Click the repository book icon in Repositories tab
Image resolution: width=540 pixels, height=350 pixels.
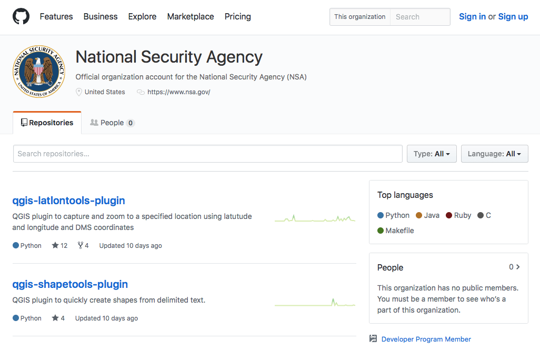point(24,123)
